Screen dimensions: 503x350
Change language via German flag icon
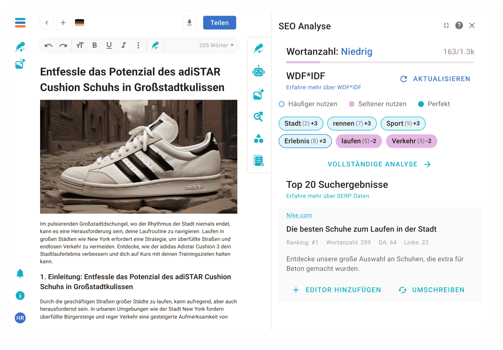pyautogui.click(x=79, y=23)
